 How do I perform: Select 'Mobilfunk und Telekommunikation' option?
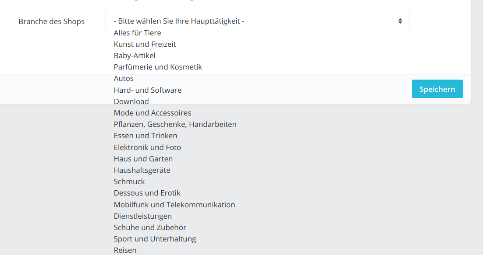click(x=174, y=205)
